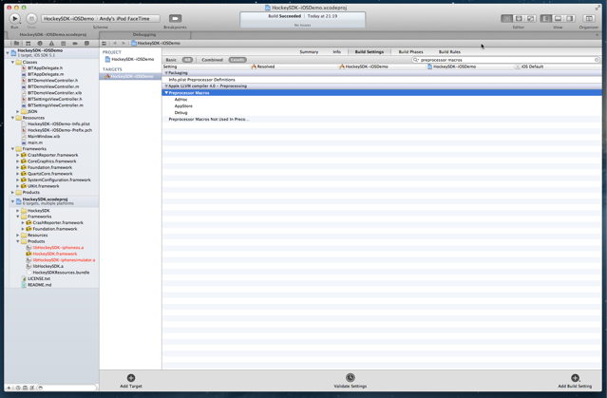Open HockeySDK-iOSDemo-Prefix.pch file

point(59,130)
